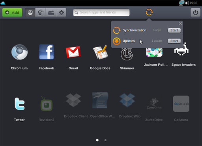Open the files folder toolbar icon

(51, 13)
